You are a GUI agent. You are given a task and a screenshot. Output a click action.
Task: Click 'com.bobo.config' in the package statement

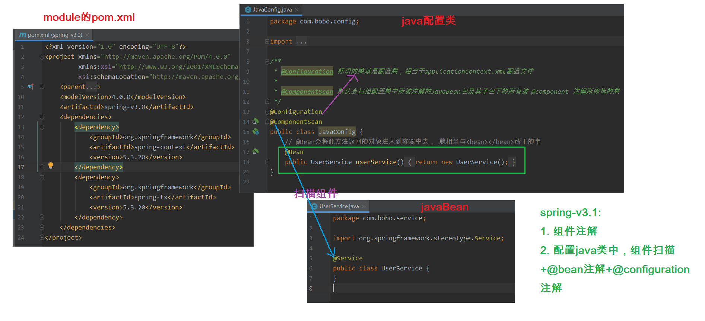328,21
